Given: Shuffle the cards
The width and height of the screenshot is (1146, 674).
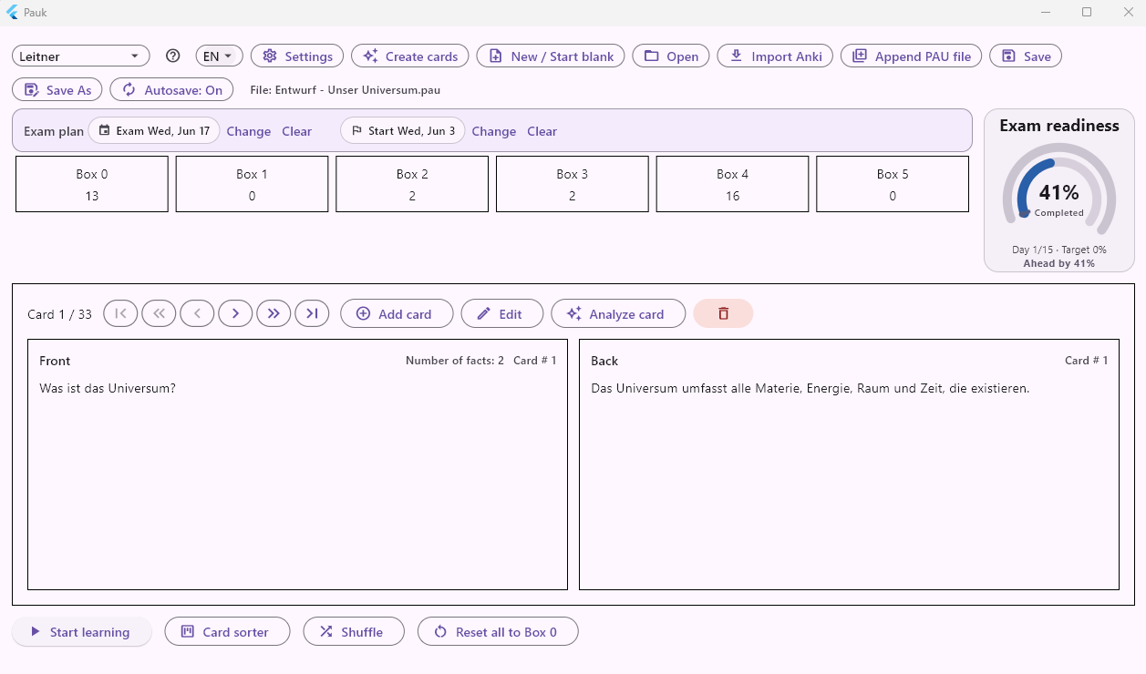Looking at the screenshot, I should coord(353,631).
